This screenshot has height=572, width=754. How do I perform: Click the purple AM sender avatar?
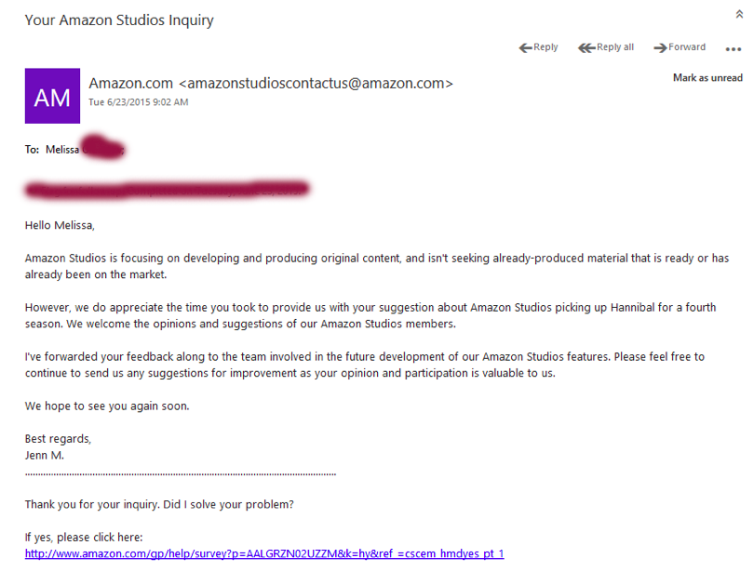[52, 96]
